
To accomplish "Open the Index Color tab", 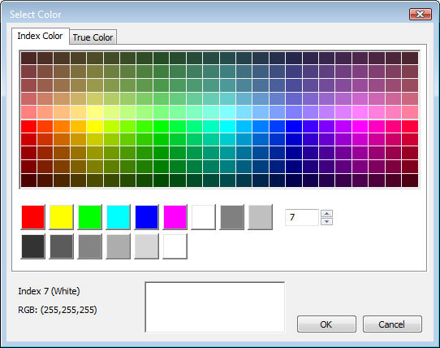I will (40, 36).
